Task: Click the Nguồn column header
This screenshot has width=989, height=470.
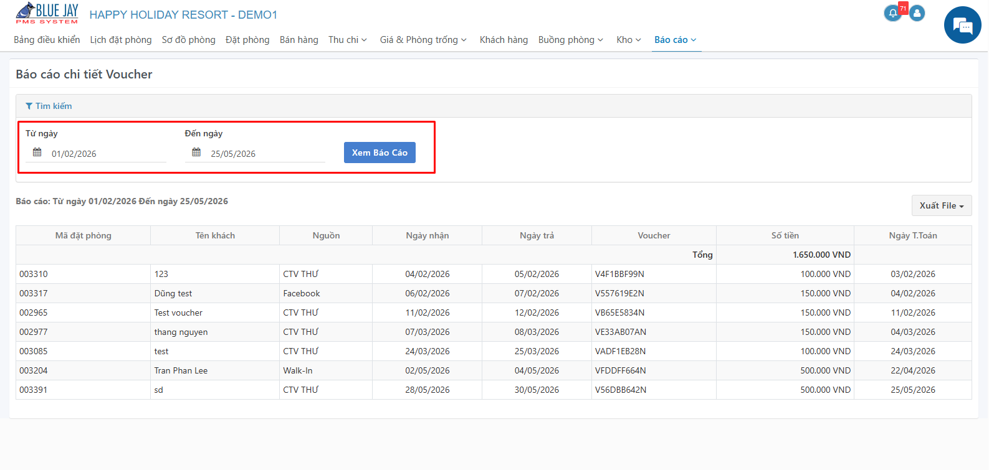Action: click(326, 235)
